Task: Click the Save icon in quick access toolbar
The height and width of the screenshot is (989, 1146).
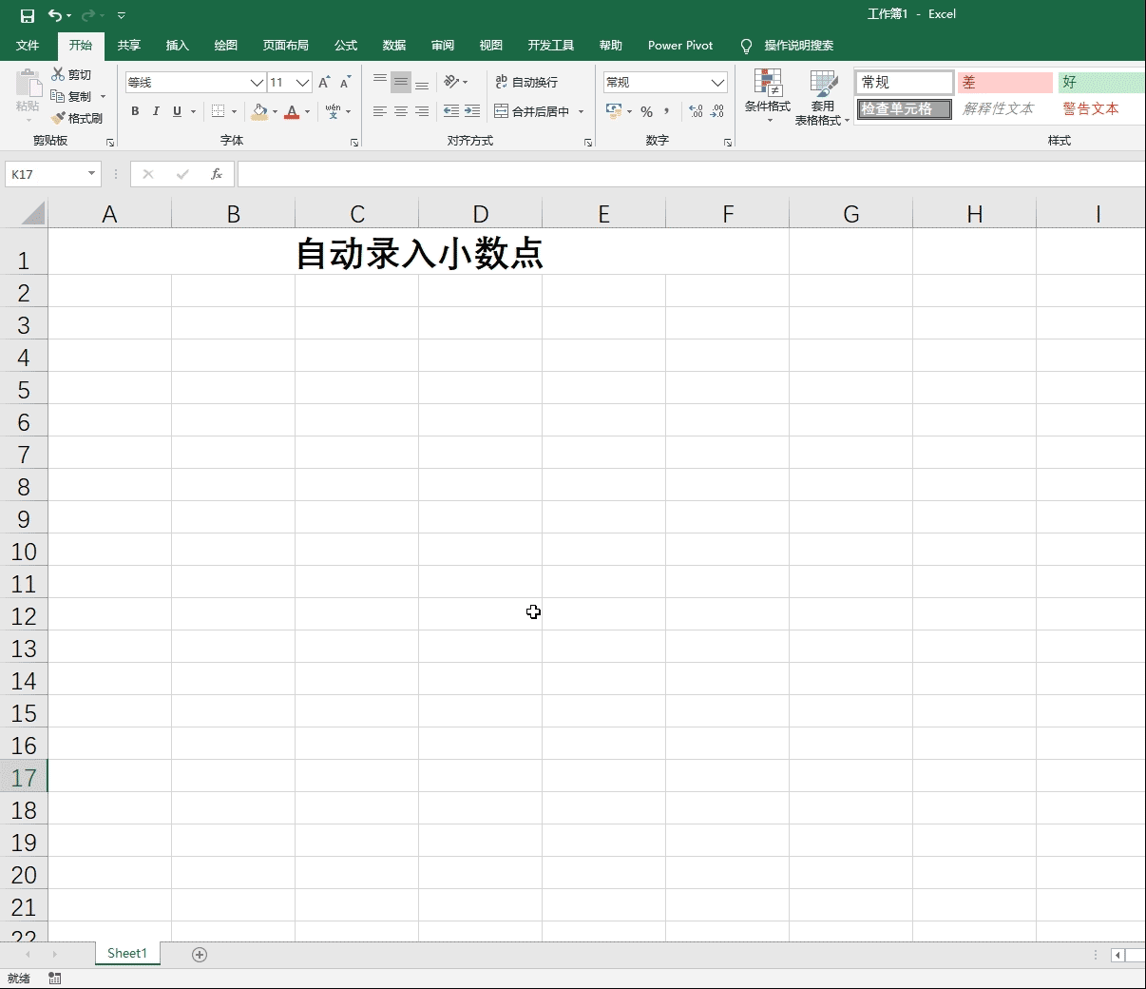Action: (28, 15)
